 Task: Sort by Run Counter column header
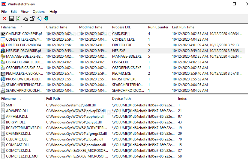(158, 27)
